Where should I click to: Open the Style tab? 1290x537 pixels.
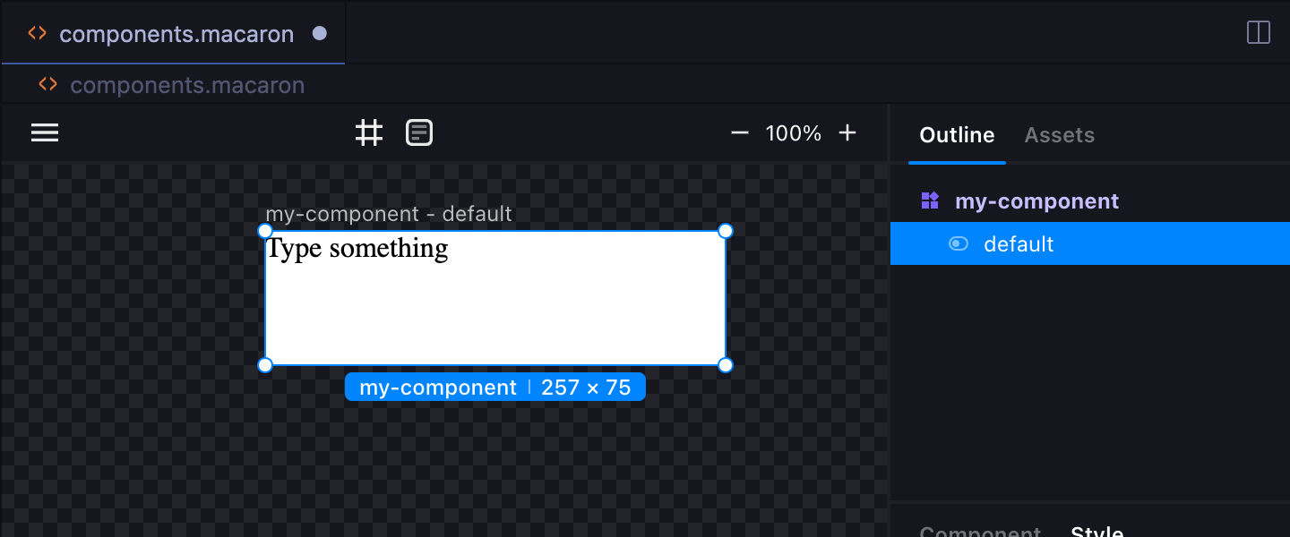pos(1097,531)
